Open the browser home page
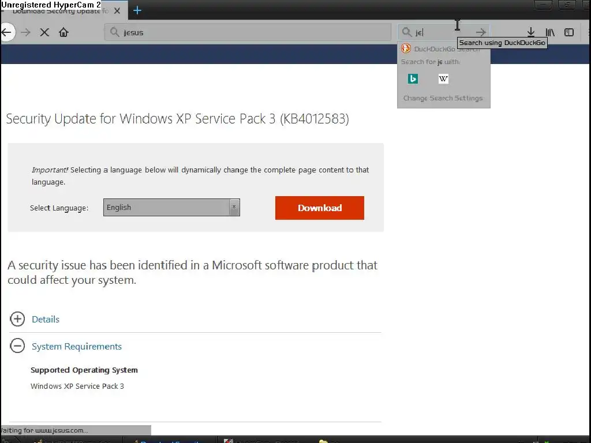The image size is (591, 443). [x=63, y=32]
